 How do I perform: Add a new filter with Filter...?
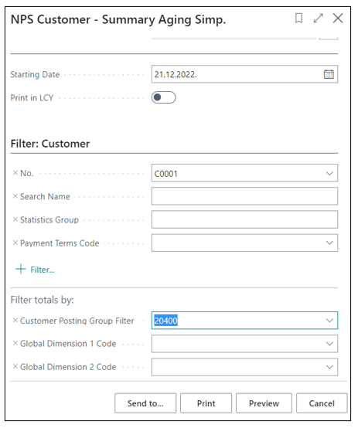coord(36,270)
